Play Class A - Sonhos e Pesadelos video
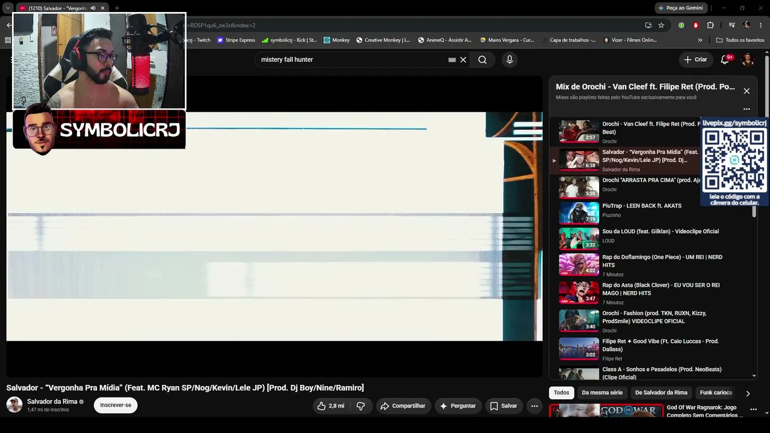The width and height of the screenshot is (770, 433). (579, 373)
